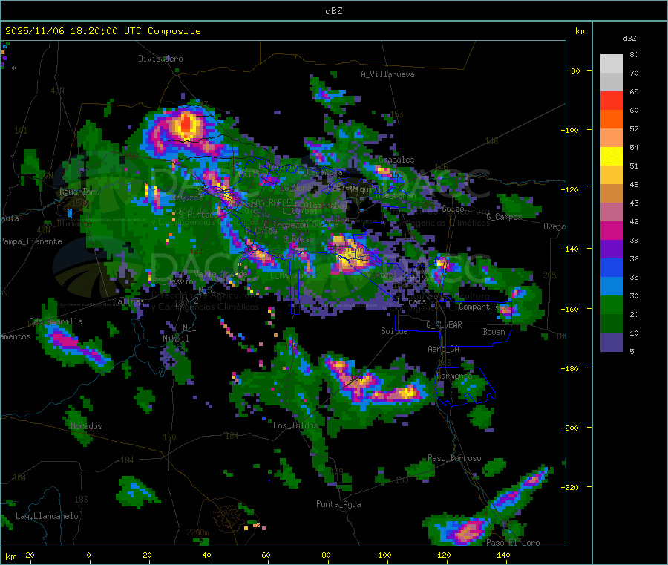This screenshot has width=668, height=565.
Task: Click the Salinas place label
Action: [x=128, y=301]
